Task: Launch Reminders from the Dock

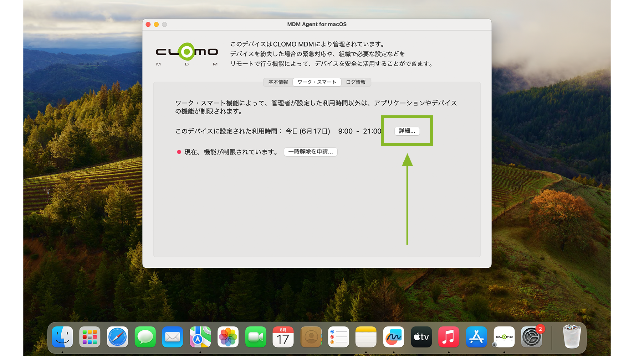Action: click(x=338, y=337)
